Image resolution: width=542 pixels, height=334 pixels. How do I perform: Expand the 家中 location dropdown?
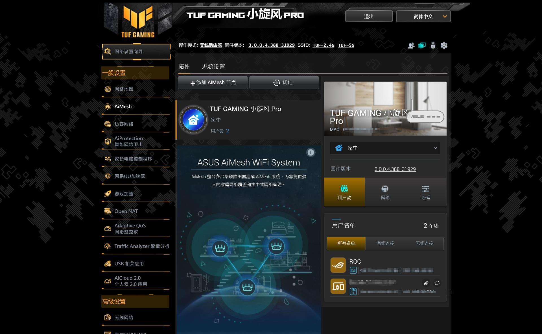[x=385, y=148]
